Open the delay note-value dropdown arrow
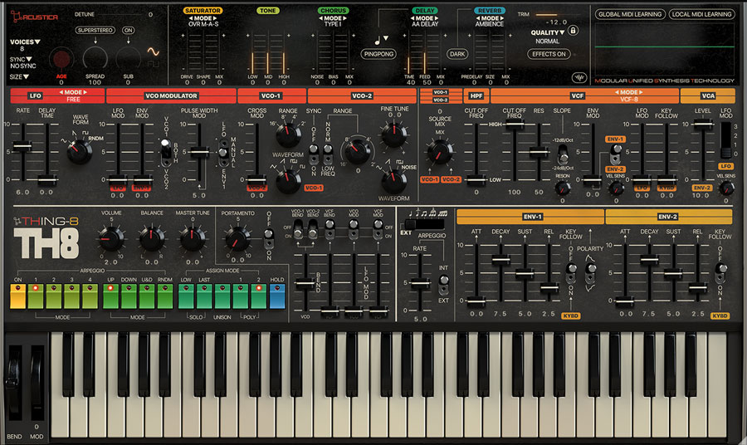 point(386,38)
